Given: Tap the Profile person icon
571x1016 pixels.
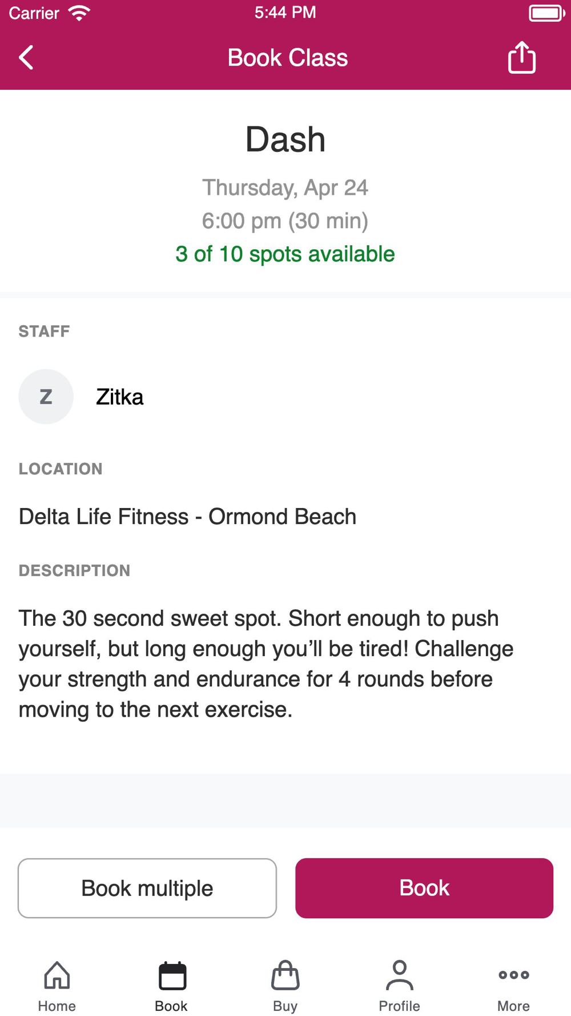Looking at the screenshot, I should pyautogui.click(x=399, y=975).
